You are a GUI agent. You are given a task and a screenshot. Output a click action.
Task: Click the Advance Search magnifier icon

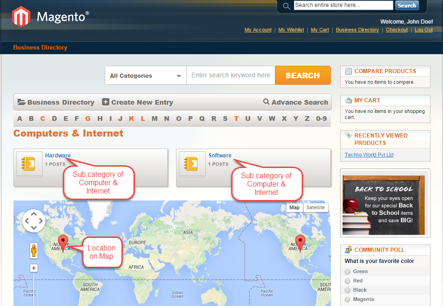click(x=266, y=101)
